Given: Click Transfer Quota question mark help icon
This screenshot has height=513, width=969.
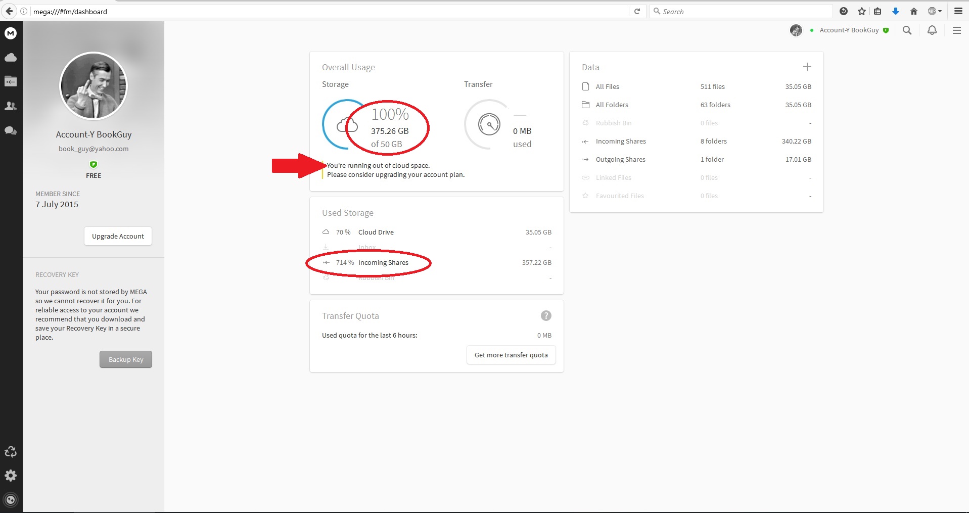Looking at the screenshot, I should point(546,316).
